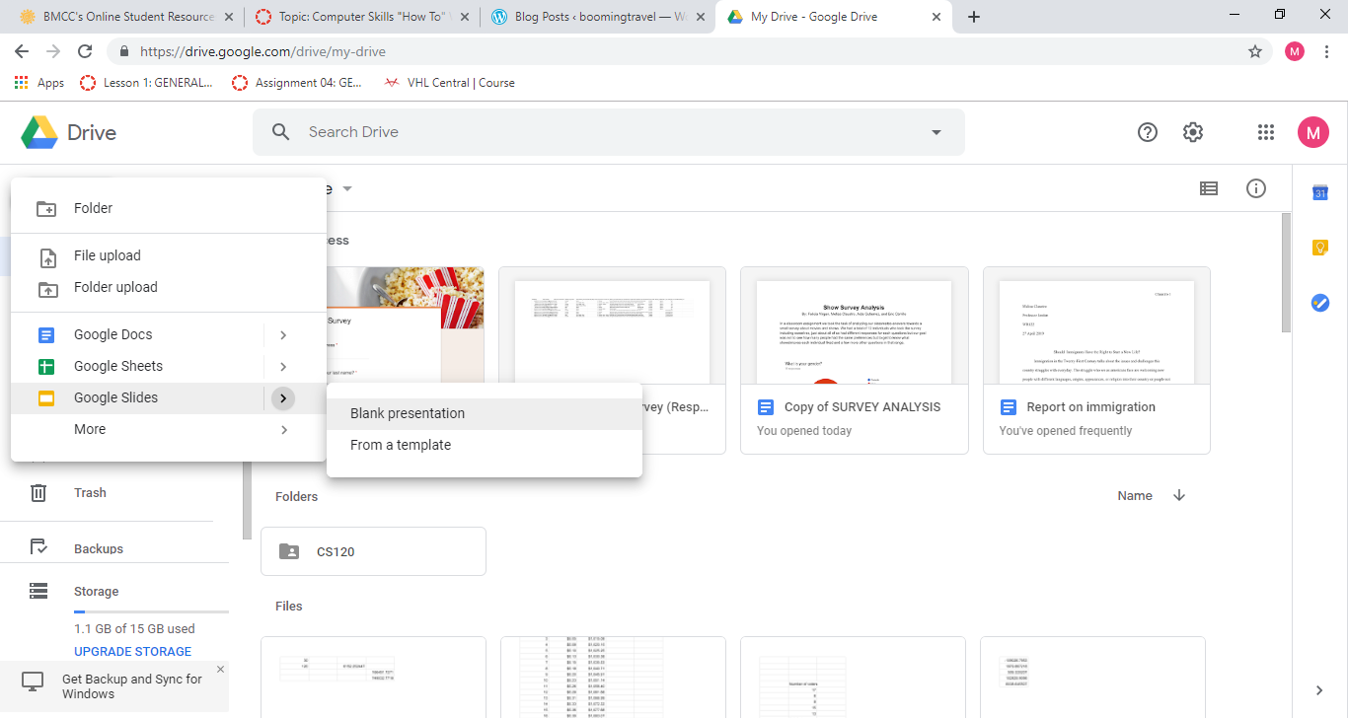Bookmark this page with the star icon

point(1255,51)
